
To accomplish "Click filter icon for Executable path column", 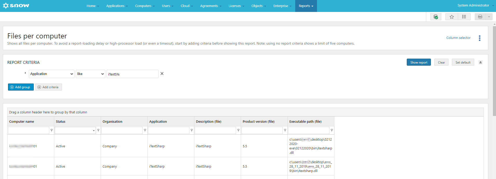I will click(x=332, y=130).
